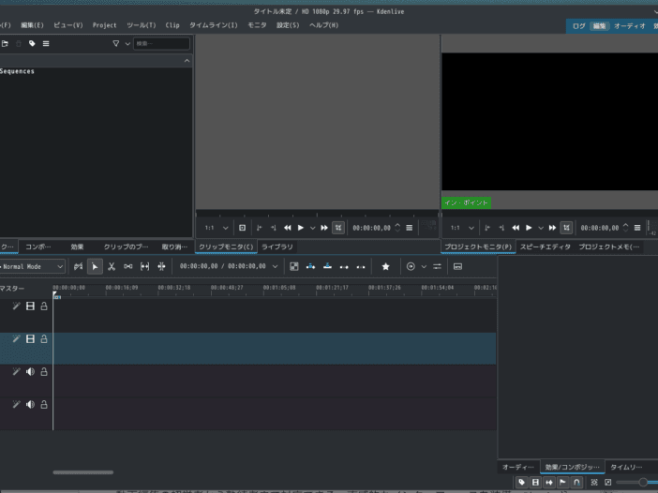This screenshot has height=493, width=658.
Task: Open the tag icon in project bin
Action: (x=32, y=43)
